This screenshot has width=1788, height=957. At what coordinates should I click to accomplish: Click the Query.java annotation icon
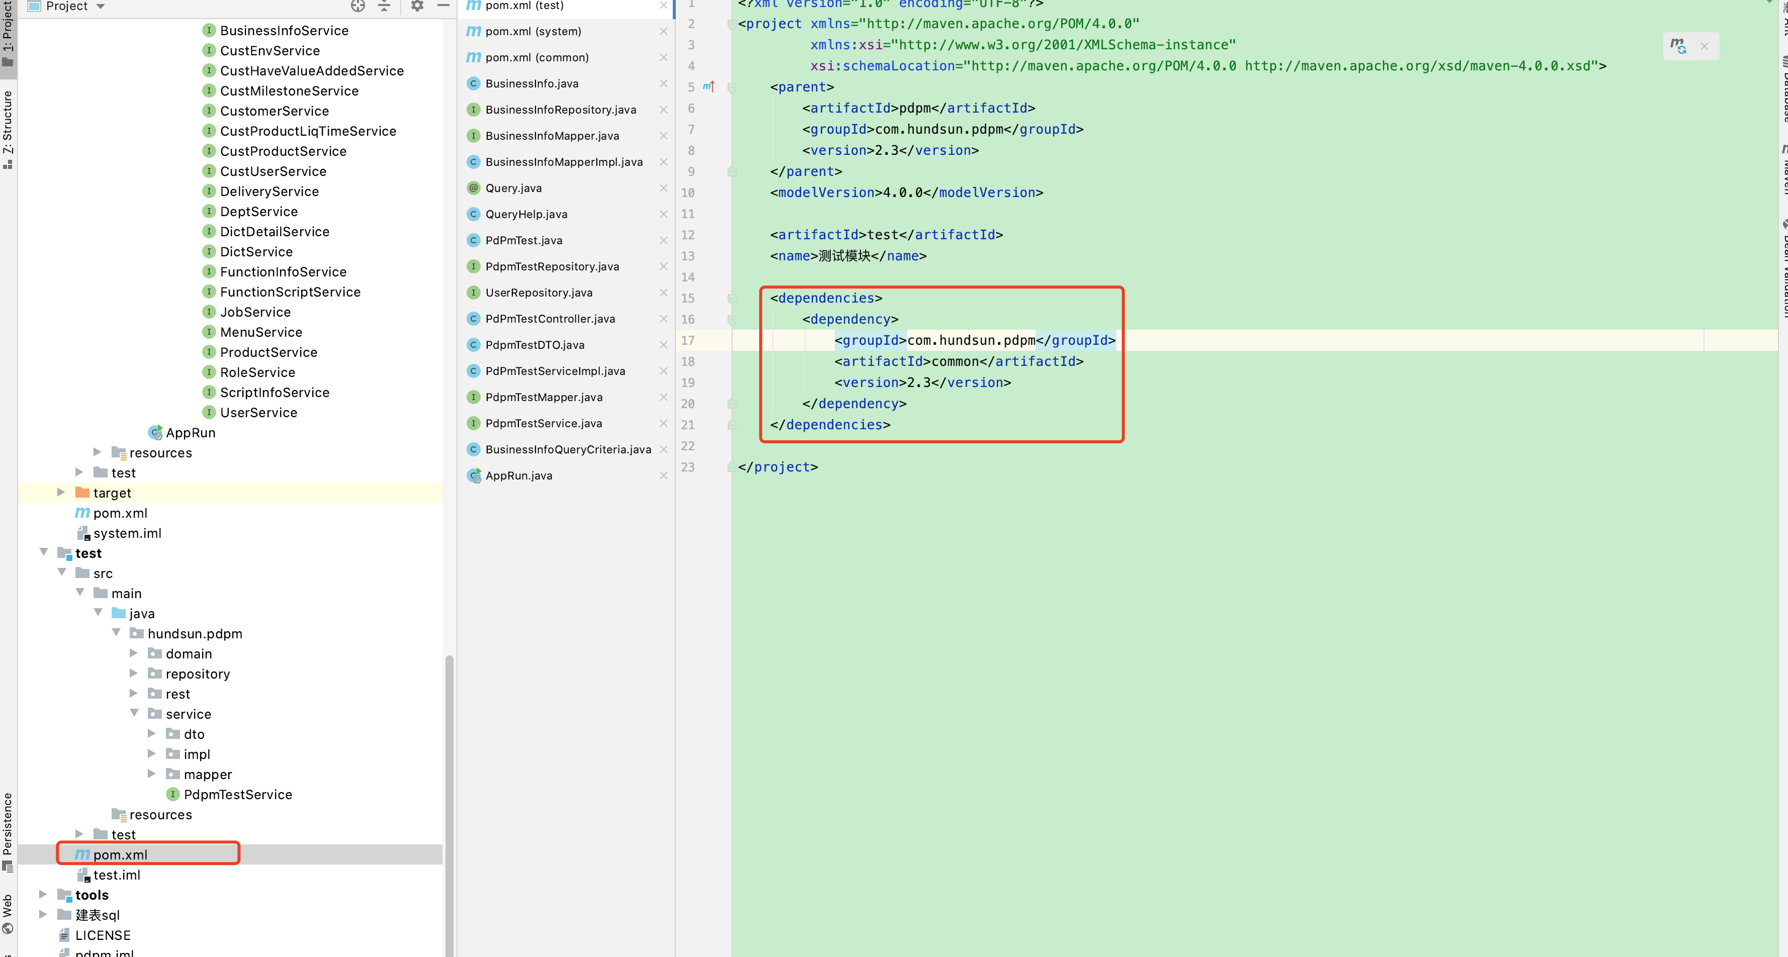(473, 188)
